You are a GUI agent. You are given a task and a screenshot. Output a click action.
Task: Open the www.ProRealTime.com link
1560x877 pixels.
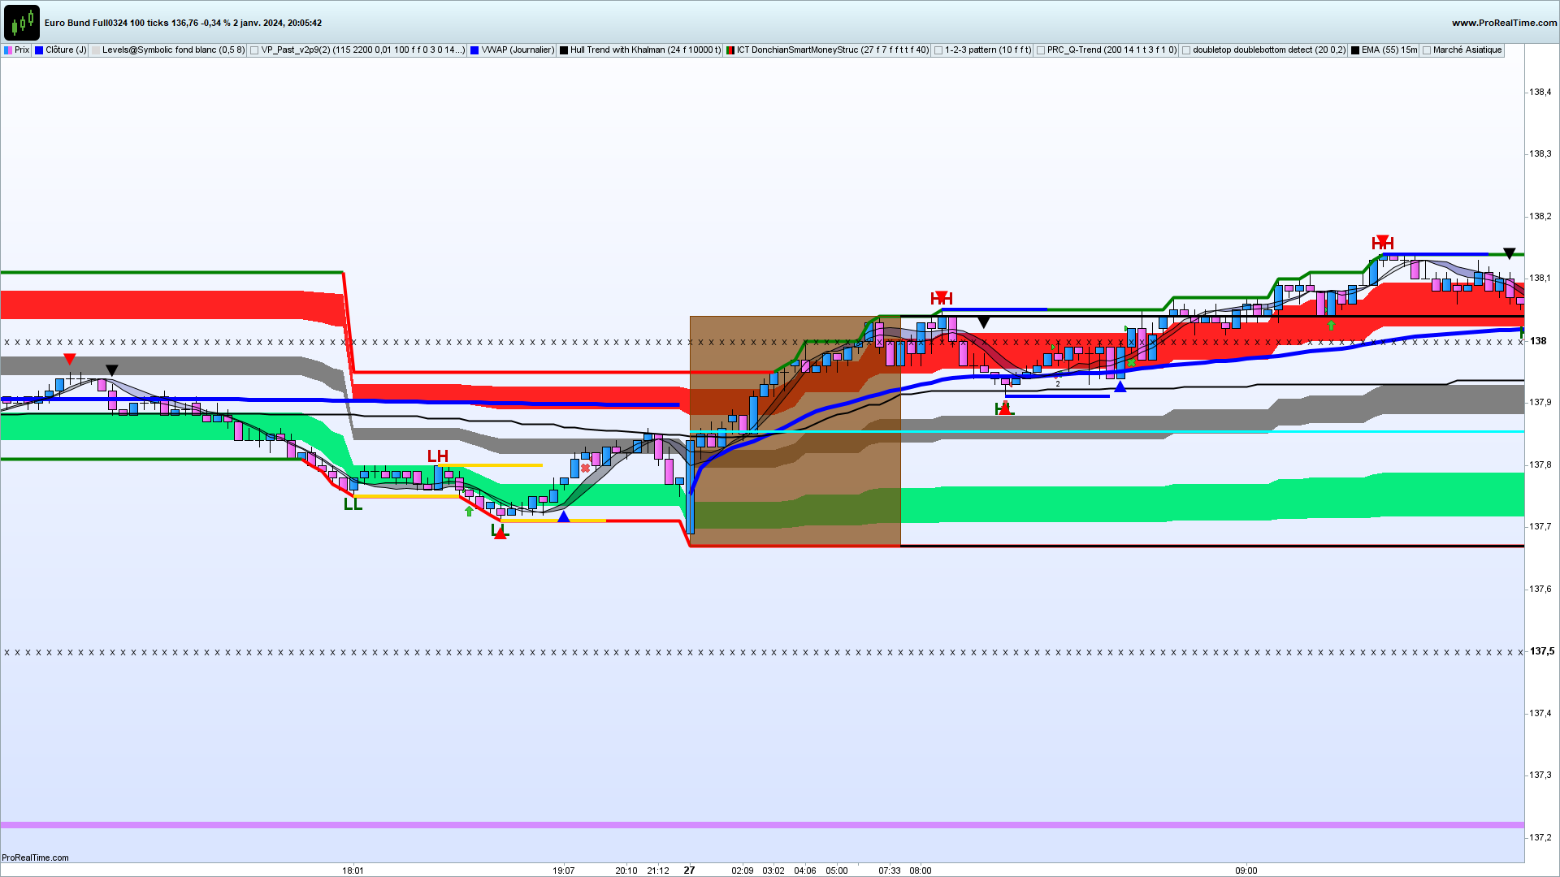click(x=1504, y=23)
